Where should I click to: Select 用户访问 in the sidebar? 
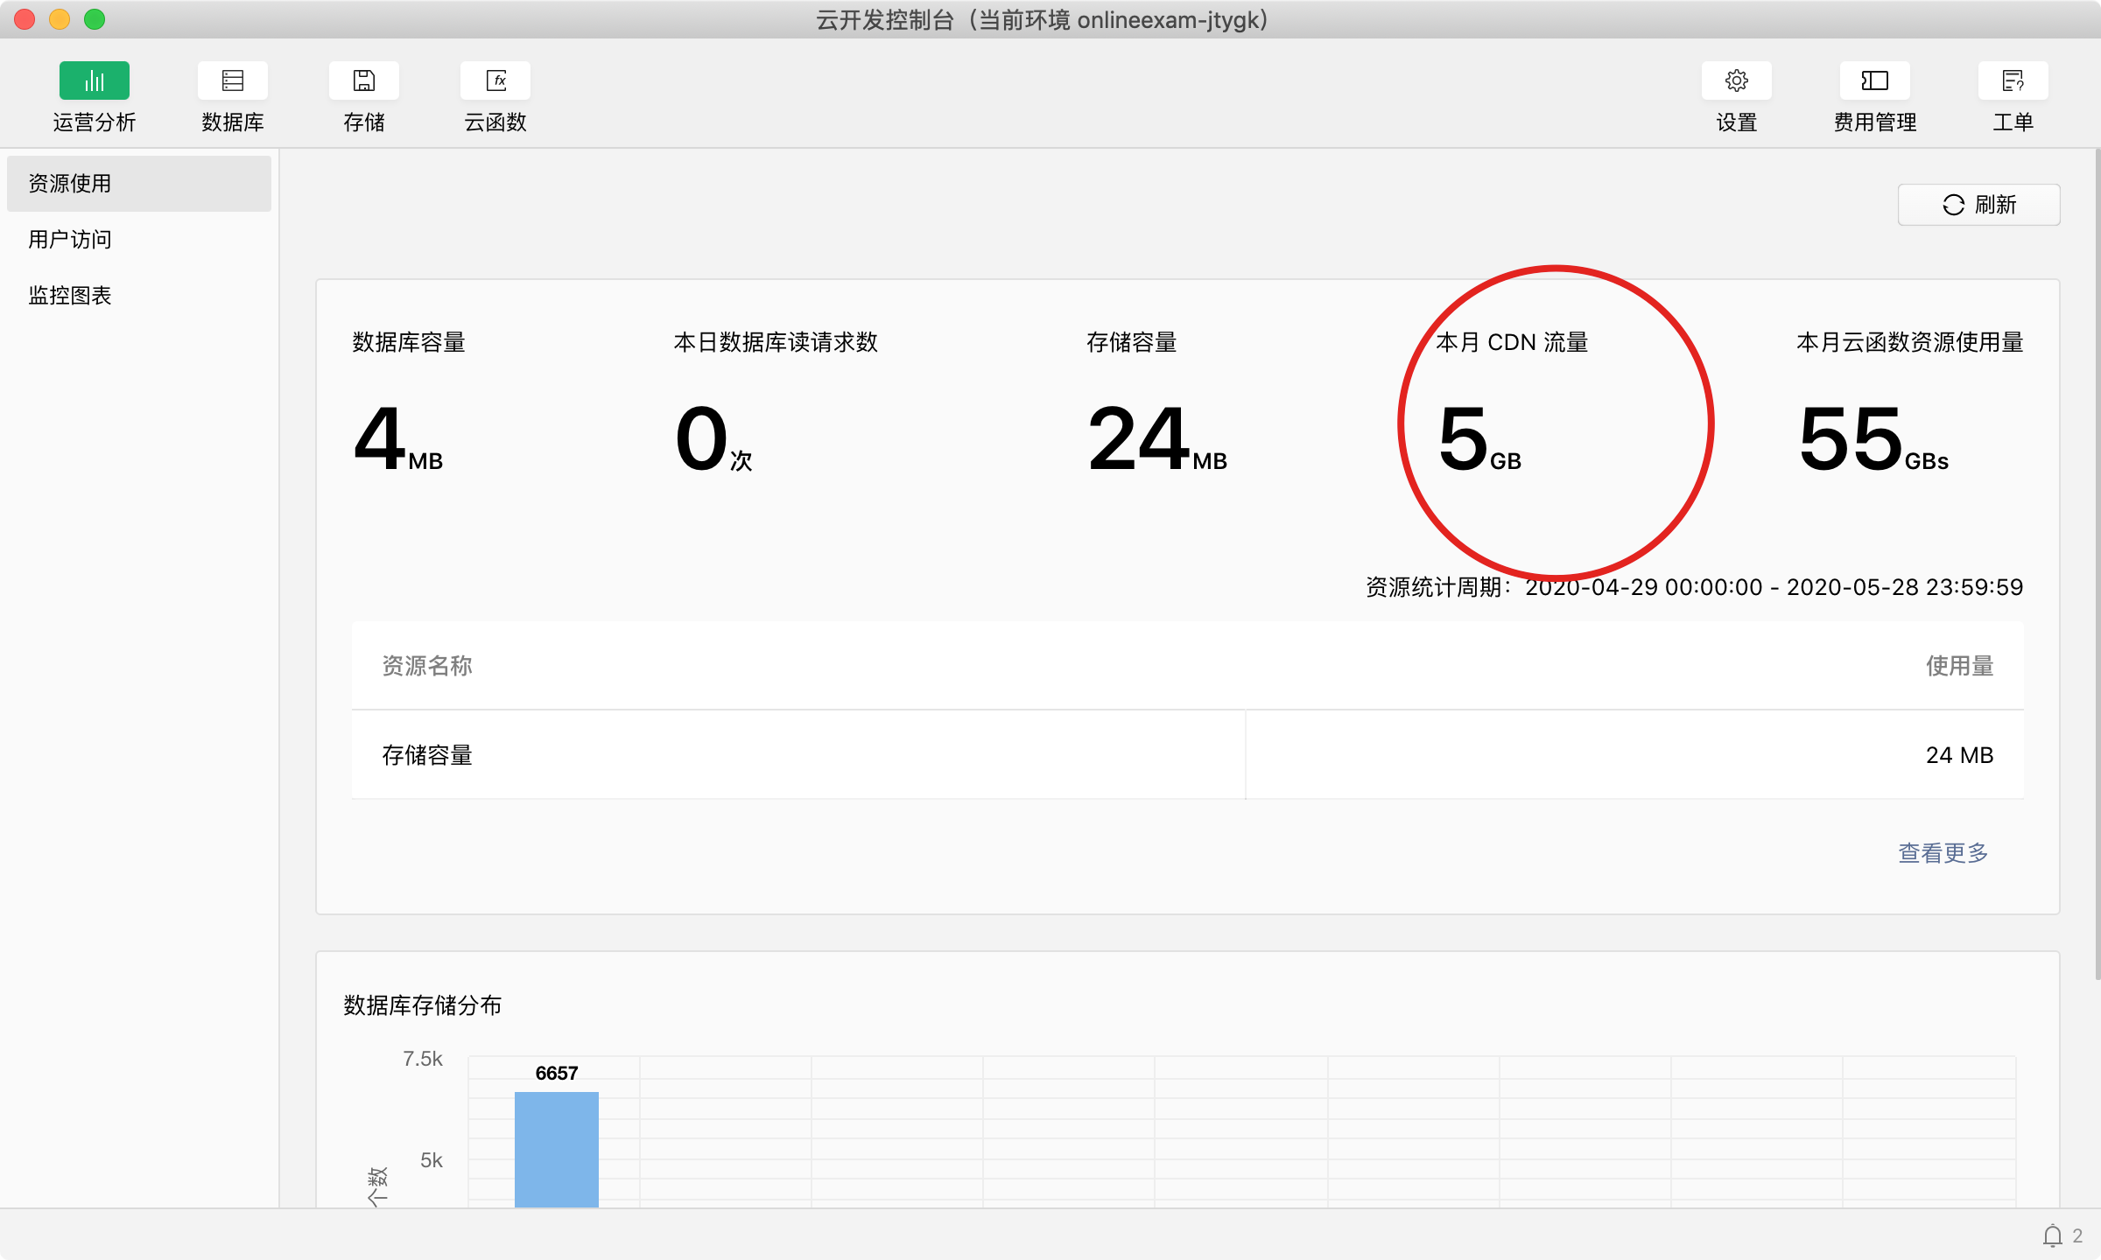tap(70, 240)
